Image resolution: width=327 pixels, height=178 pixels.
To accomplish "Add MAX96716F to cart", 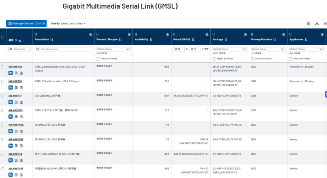I will tap(10, 146).
